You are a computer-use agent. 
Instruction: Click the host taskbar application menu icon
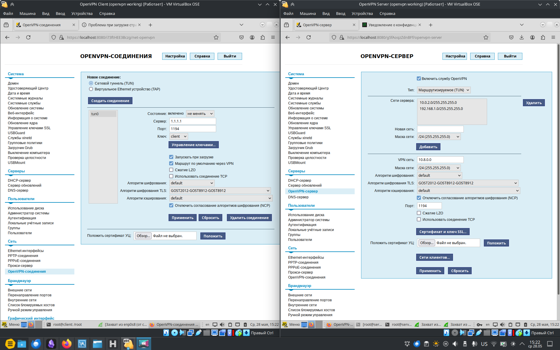tap(10, 344)
